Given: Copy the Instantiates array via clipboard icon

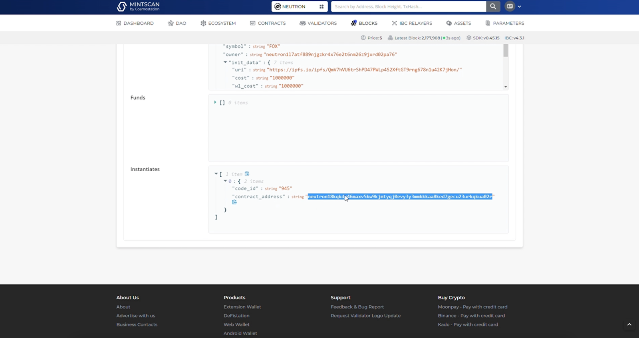Looking at the screenshot, I should pos(247,174).
